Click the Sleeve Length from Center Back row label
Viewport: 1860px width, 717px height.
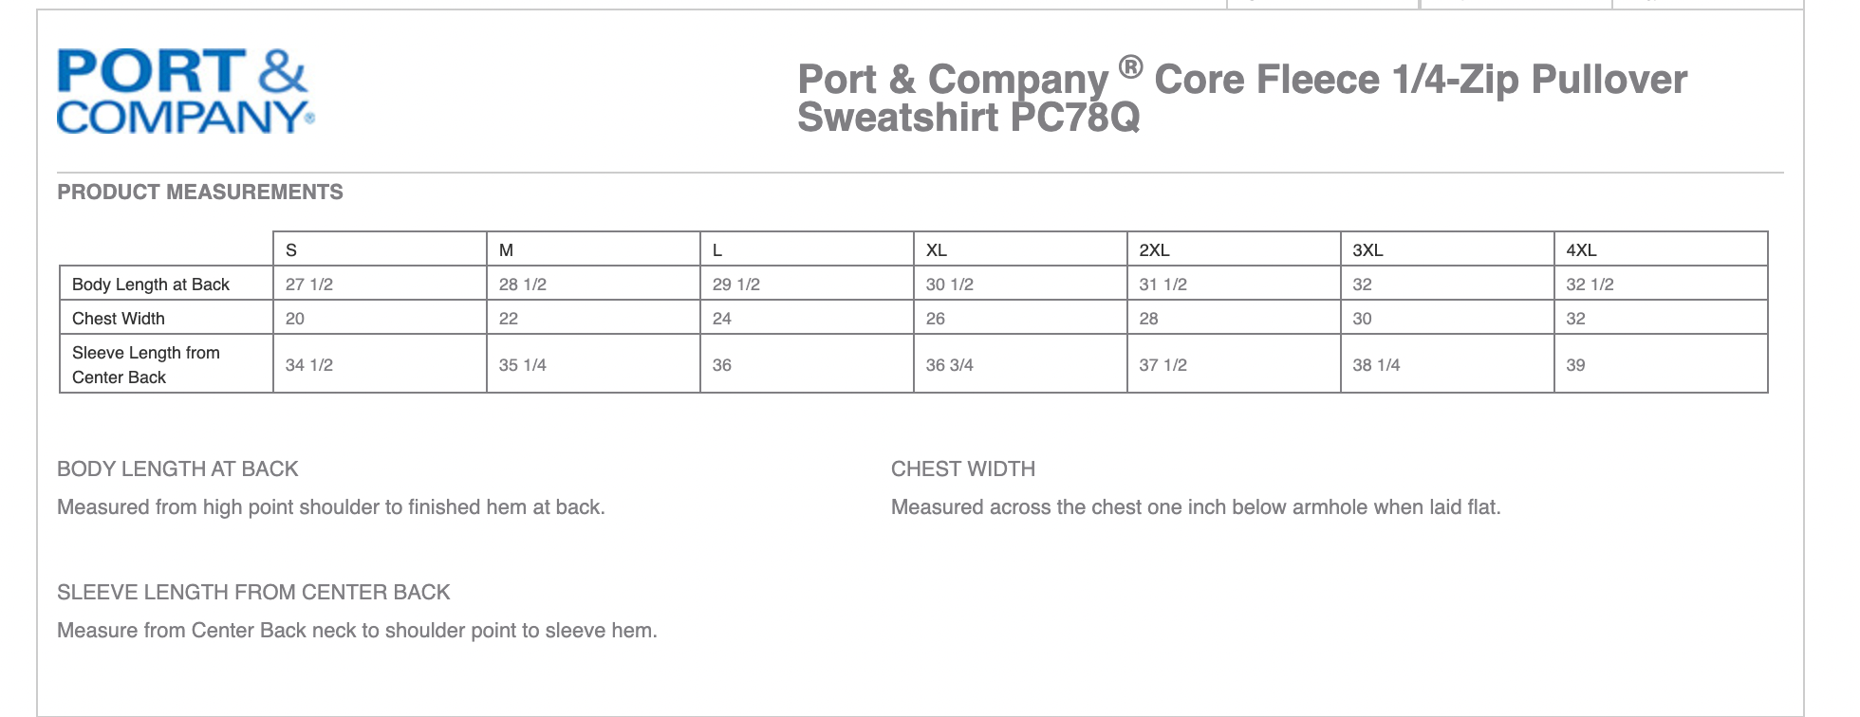coord(145,365)
